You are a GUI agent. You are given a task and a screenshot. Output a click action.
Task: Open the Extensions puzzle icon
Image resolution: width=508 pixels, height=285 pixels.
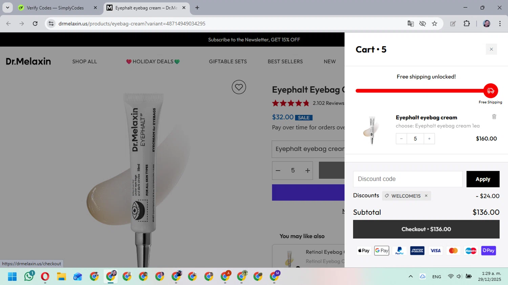click(467, 24)
